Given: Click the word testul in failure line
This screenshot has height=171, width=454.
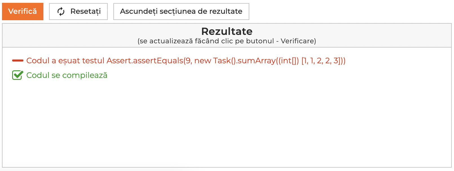Looking at the screenshot, I should pos(93,60).
